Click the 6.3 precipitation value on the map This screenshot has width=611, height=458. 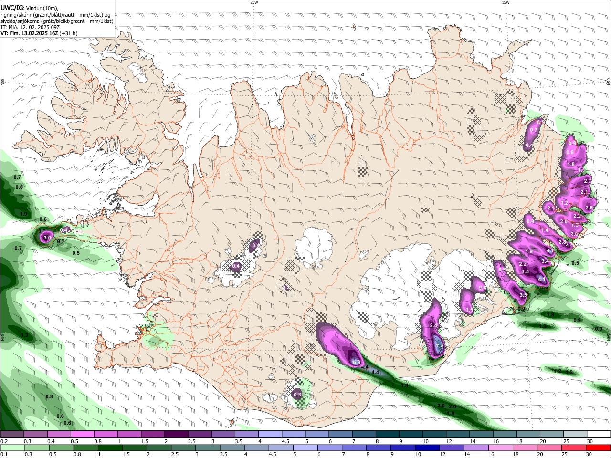pyautogui.click(x=356, y=363)
